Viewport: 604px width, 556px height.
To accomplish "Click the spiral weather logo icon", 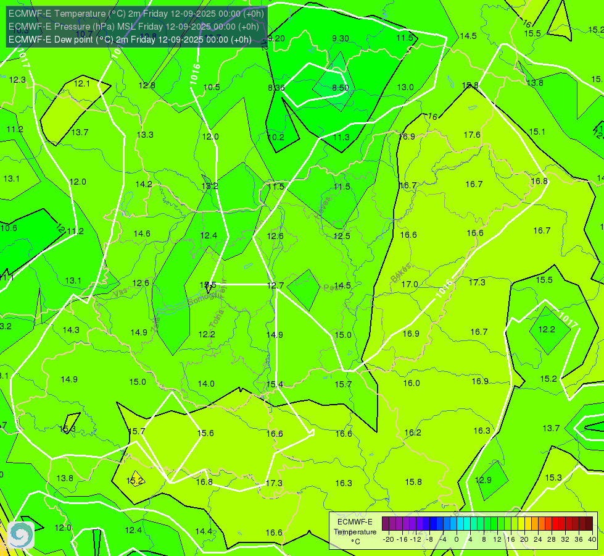I will tap(21, 535).
